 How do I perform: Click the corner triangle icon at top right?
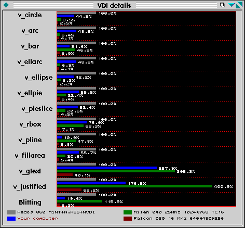[239, 5]
